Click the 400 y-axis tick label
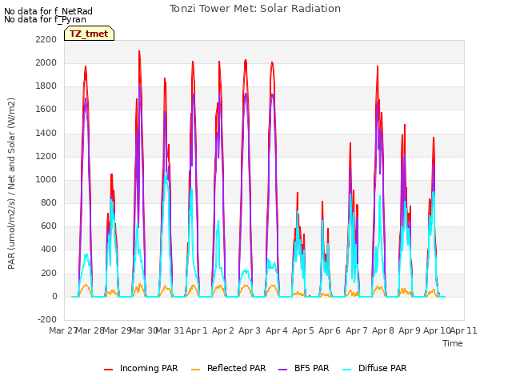Screen dimensions: 512x384 click(49, 250)
